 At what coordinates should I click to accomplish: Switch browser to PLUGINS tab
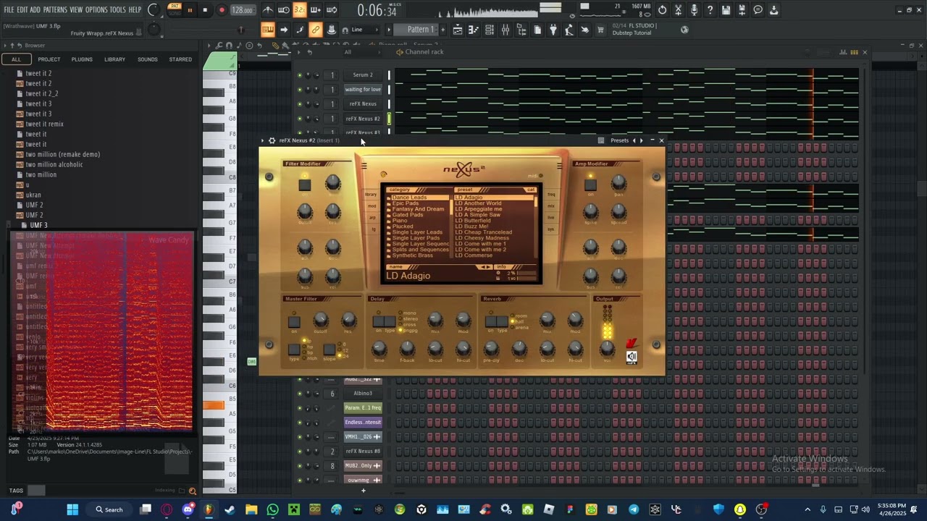point(82,59)
